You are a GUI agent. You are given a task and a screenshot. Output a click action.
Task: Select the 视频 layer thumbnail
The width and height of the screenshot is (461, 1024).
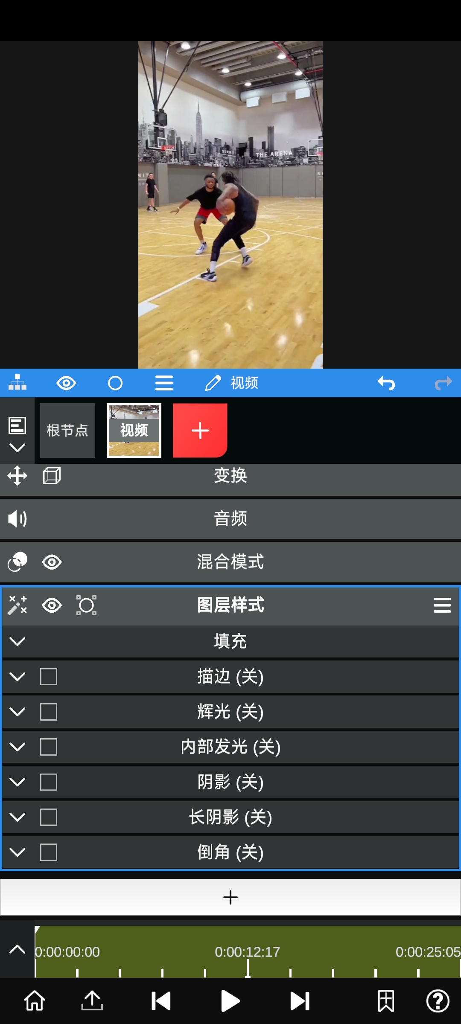click(x=134, y=431)
